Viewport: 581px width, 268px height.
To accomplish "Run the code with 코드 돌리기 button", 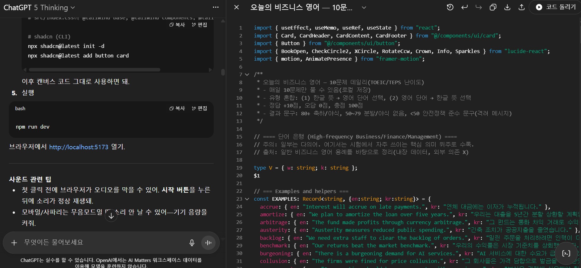I will coord(556,7).
